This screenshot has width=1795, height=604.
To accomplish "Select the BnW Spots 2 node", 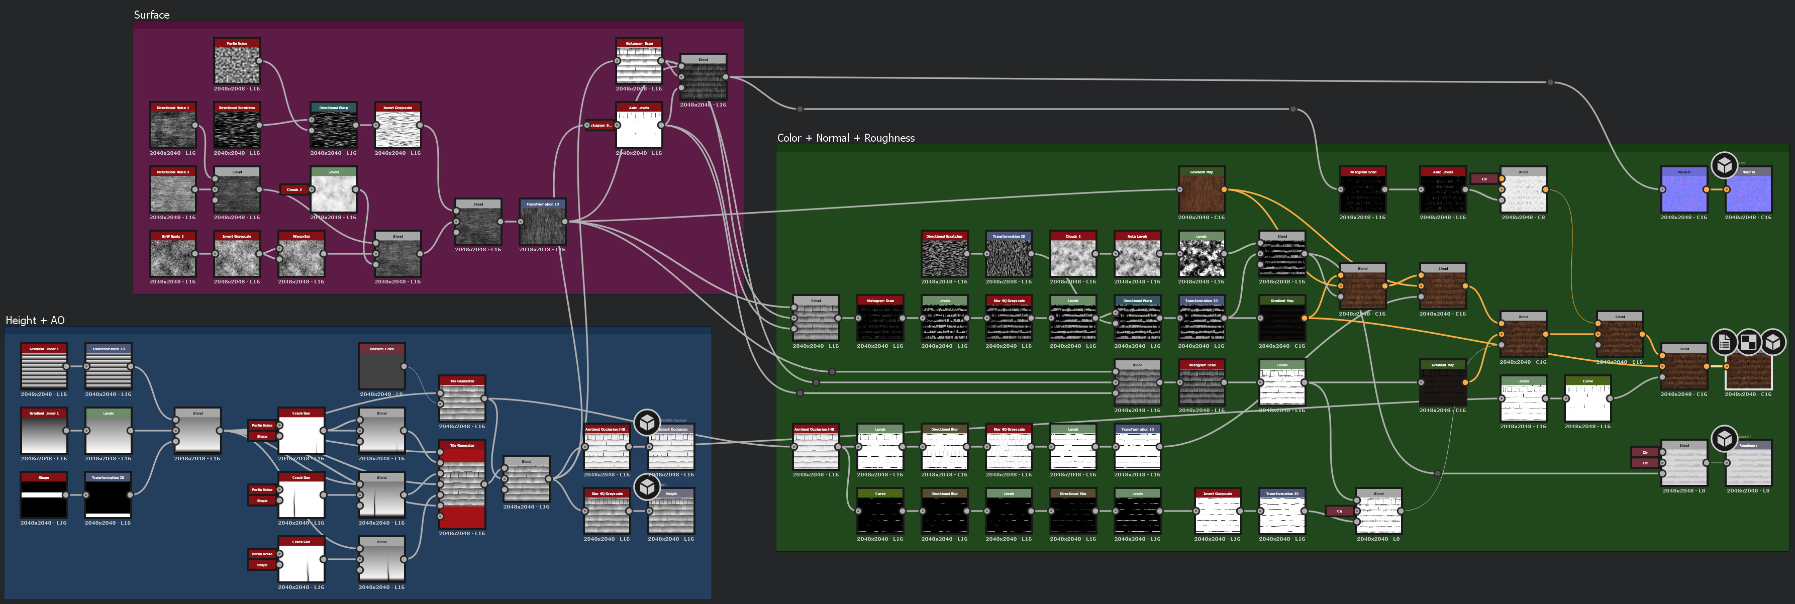I will [173, 254].
